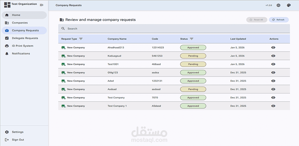Open the theme palette icon
This screenshot has height=146, width=299.
(x=289, y=5)
